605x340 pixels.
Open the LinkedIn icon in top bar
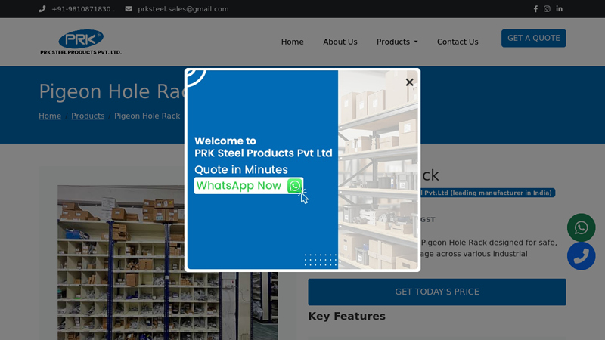[559, 9]
